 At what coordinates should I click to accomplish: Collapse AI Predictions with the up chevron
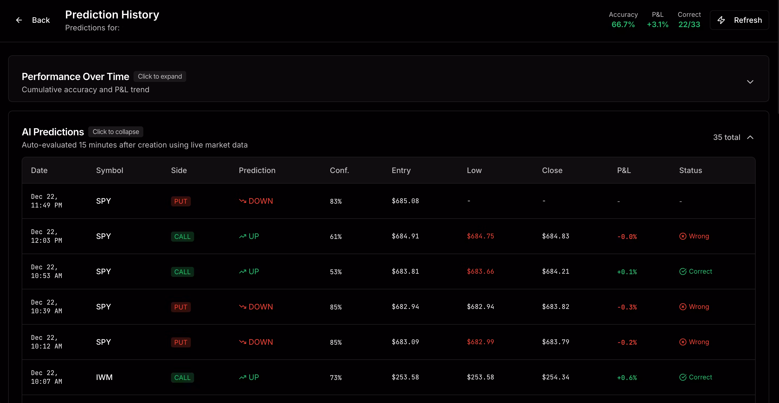point(750,137)
